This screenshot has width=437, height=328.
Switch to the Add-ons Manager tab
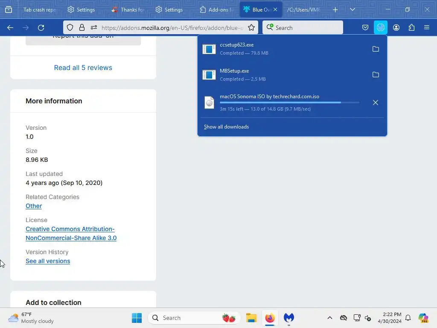pyautogui.click(x=216, y=9)
